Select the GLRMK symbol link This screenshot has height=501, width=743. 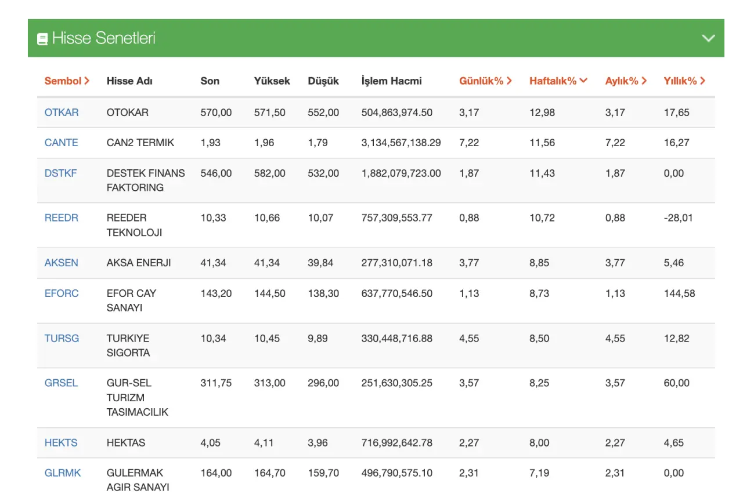coord(62,473)
